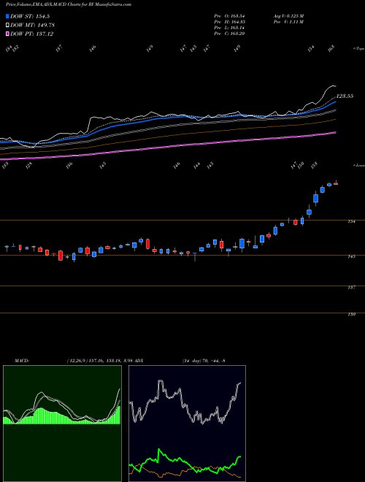
Task: Click the chart title mentioning MunafaSutra.com
Action: pyautogui.click(x=69, y=4)
